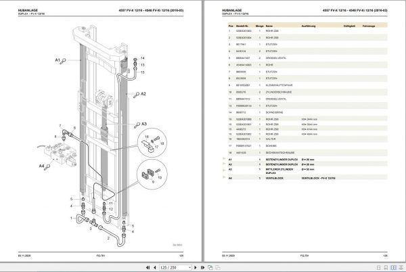This screenshot has height=272, width=406.
Task: Expand the A1 Seitenzylinder Duplex row arrow
Action: click(224, 158)
